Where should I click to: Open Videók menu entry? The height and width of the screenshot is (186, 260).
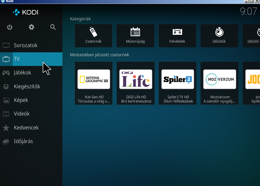(31, 114)
